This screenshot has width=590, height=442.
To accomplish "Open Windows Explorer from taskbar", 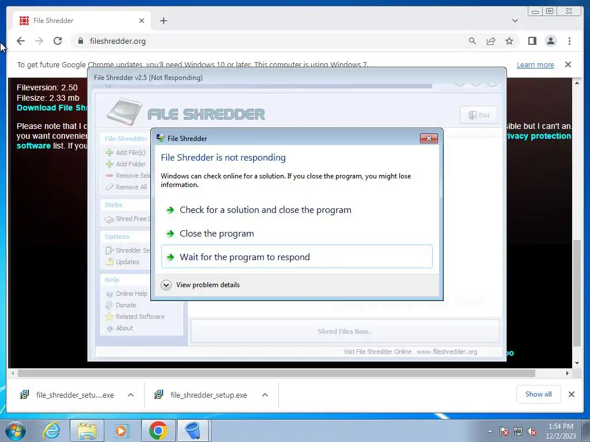I will click(87, 430).
